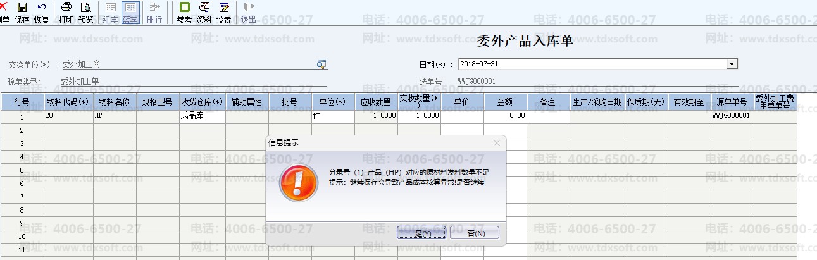
Task: Select the 收货仓库 cell containing 成品库
Action: (x=202, y=116)
